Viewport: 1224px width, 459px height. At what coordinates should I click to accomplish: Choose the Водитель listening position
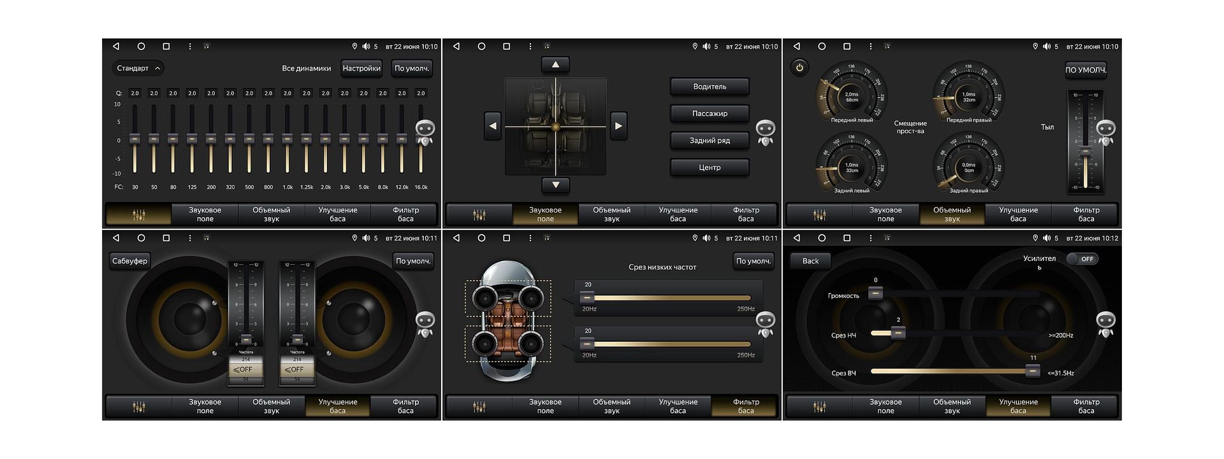pyautogui.click(x=709, y=87)
